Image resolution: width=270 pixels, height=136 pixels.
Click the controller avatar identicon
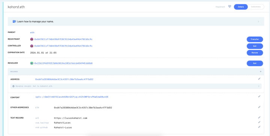(31, 46)
